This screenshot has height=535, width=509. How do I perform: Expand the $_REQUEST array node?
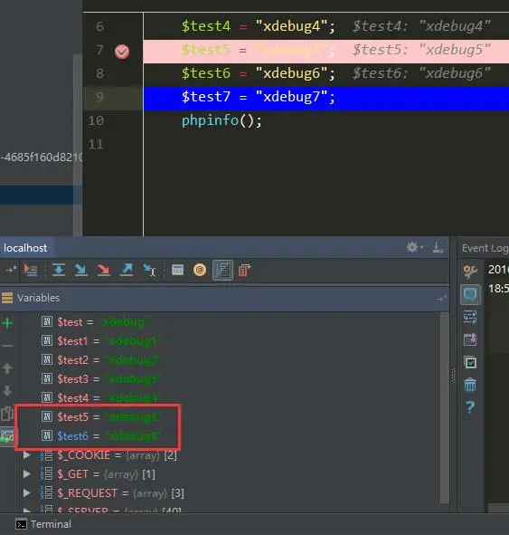pyautogui.click(x=26, y=493)
